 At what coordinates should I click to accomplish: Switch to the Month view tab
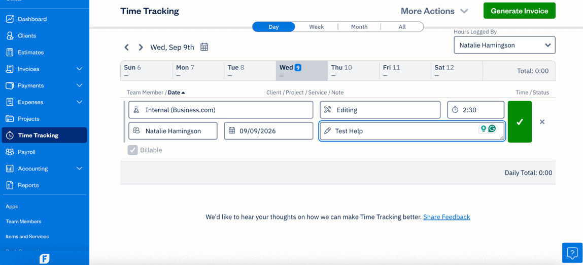[359, 27]
